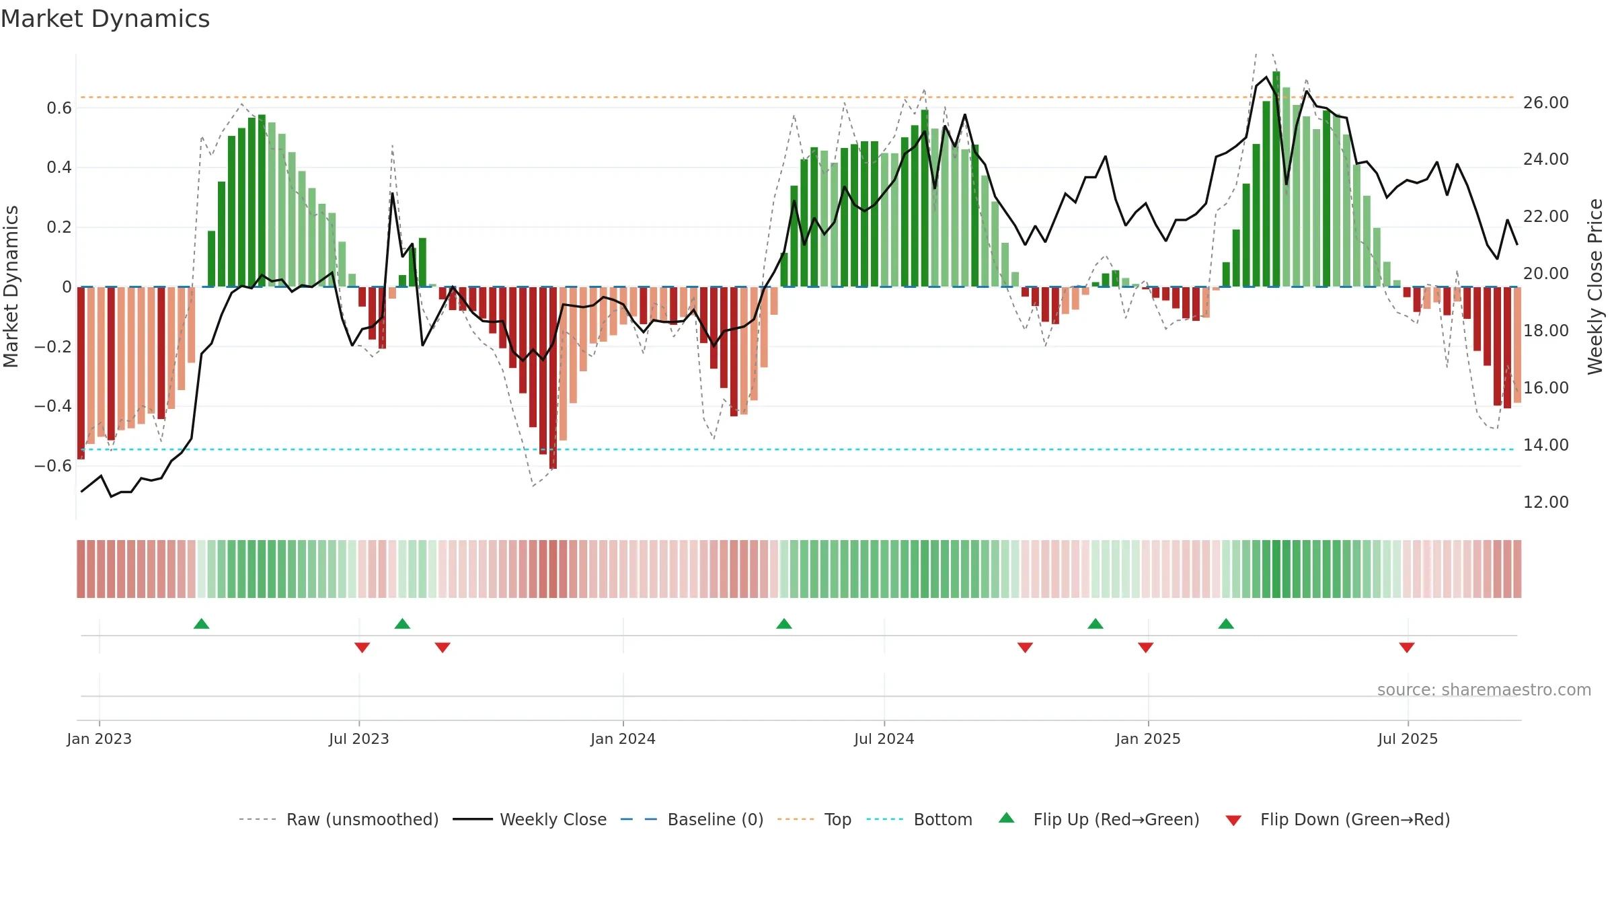Select the Flip Up marker in late 2024
The image size is (1614, 908).
coord(1096,623)
